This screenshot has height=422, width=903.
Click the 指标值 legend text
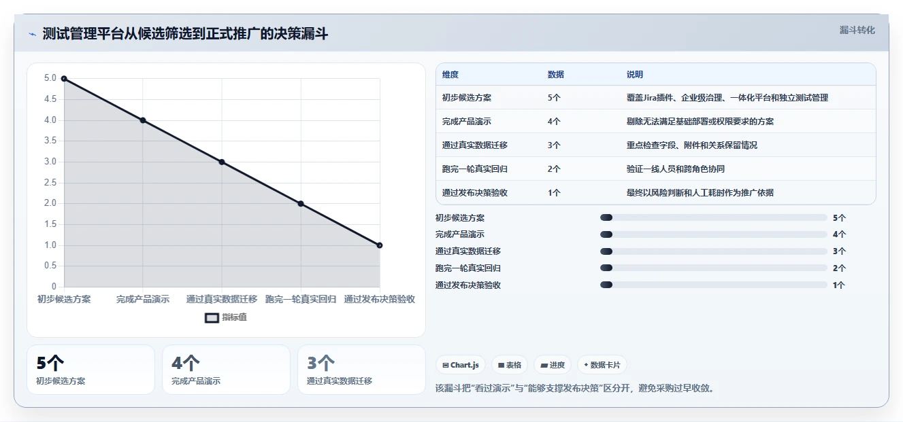[x=235, y=317]
